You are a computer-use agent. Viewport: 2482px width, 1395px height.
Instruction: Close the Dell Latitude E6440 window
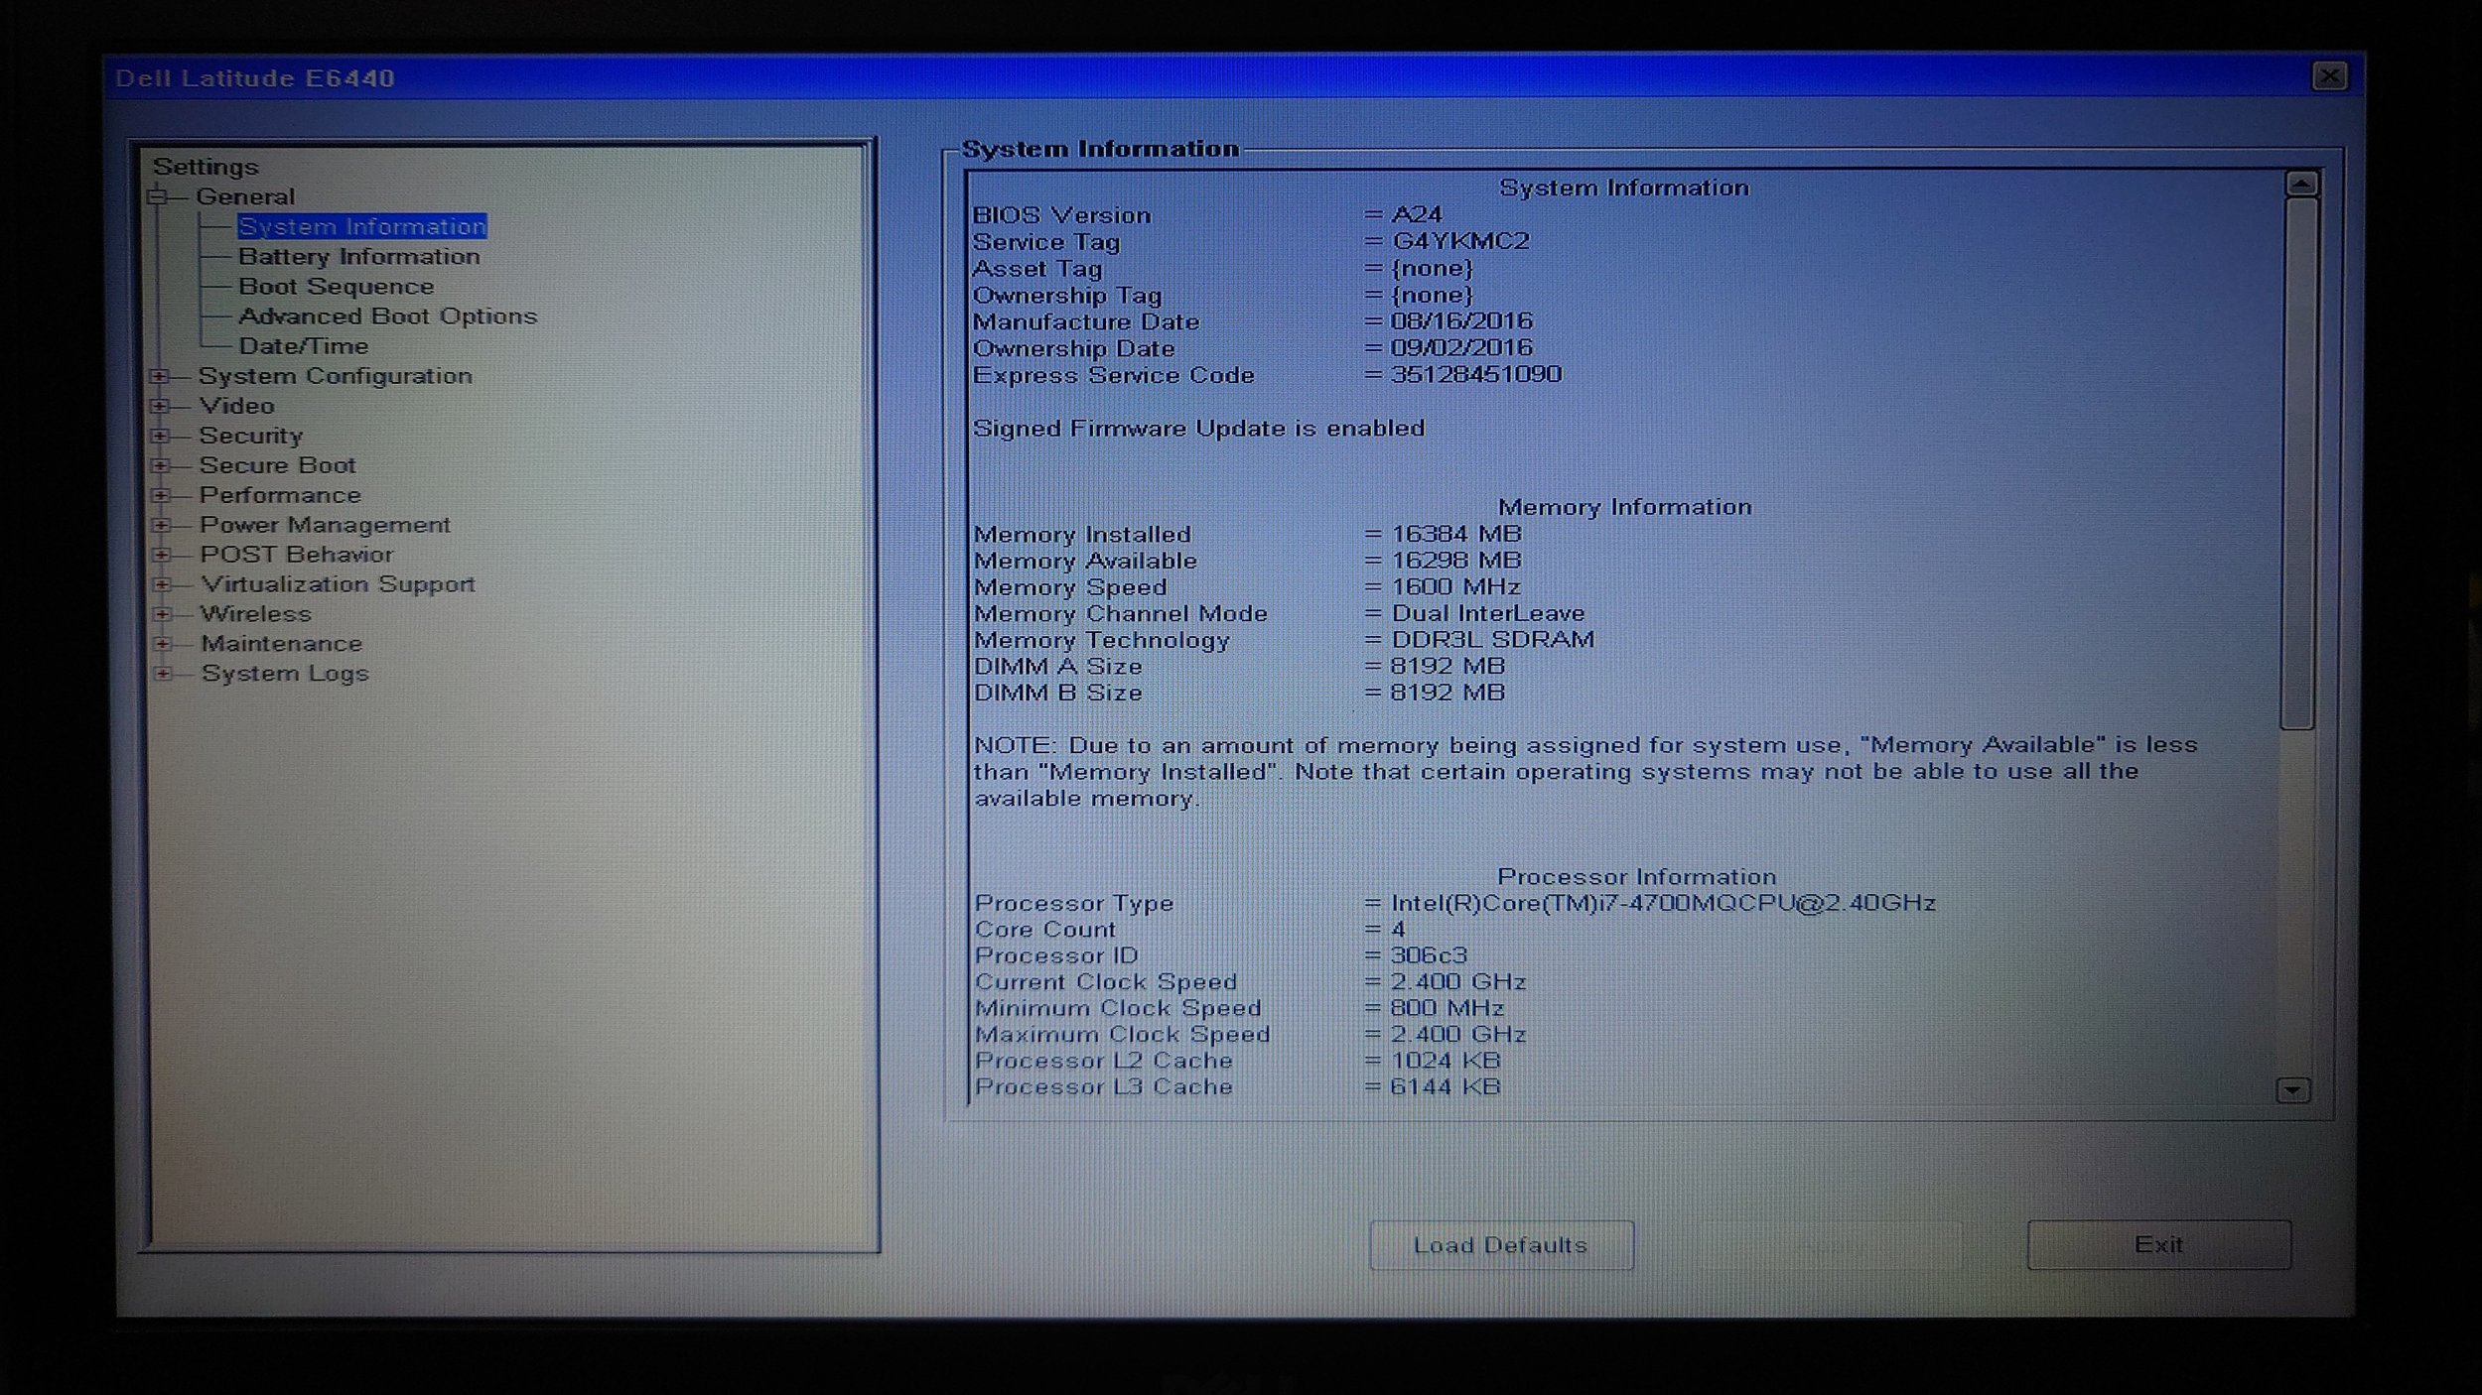click(x=2330, y=76)
